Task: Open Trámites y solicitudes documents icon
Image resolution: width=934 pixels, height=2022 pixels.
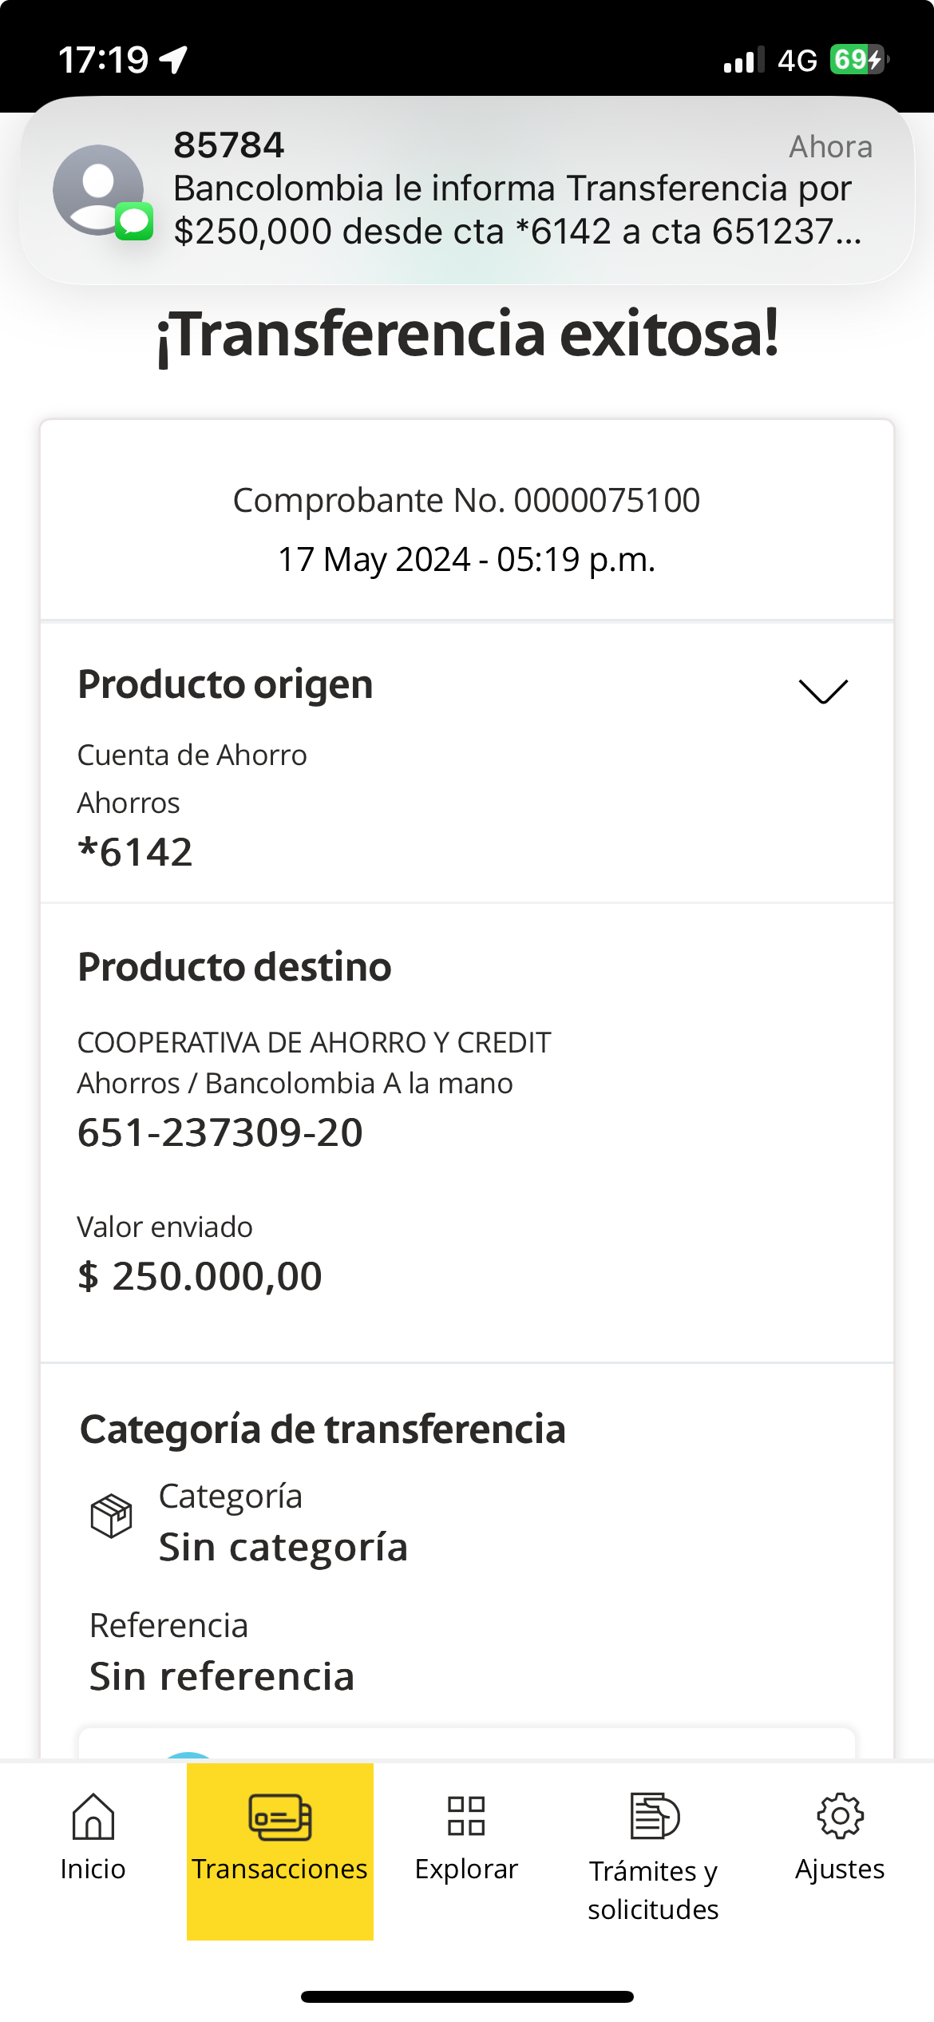Action: pos(655,1817)
